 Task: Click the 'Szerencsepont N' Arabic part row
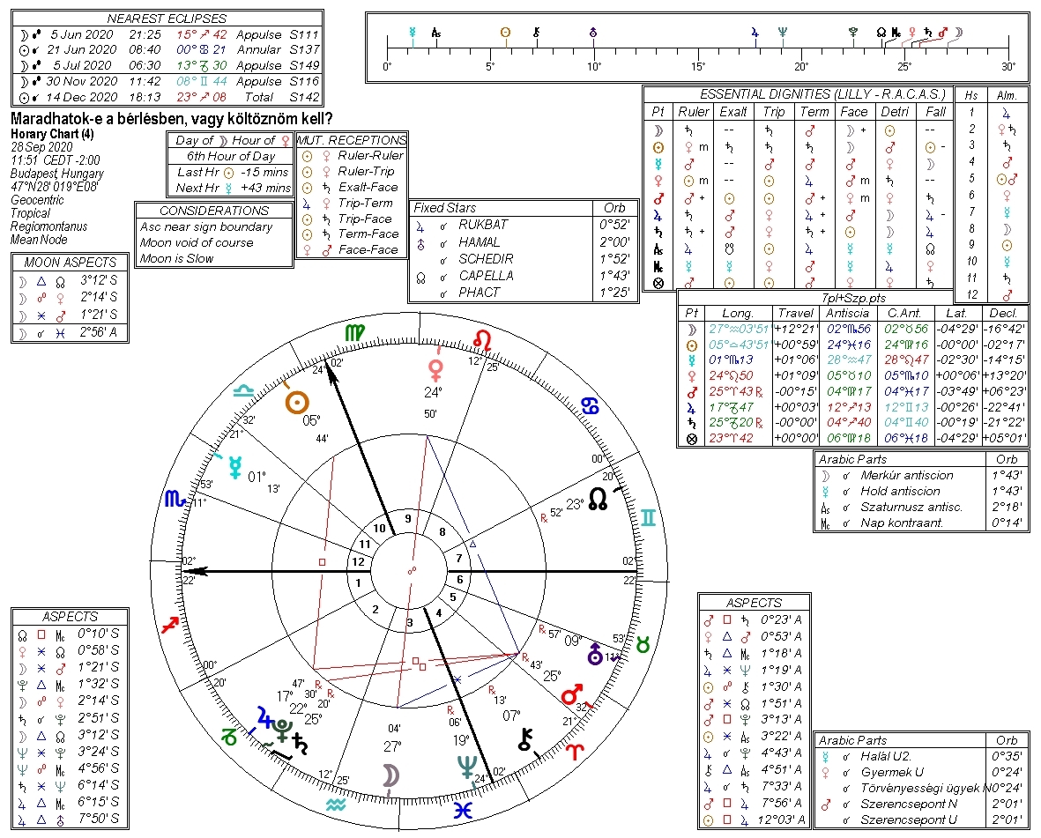[x=921, y=805]
